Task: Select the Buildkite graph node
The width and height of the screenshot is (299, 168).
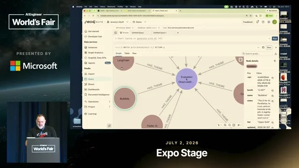Action: pos(125,98)
